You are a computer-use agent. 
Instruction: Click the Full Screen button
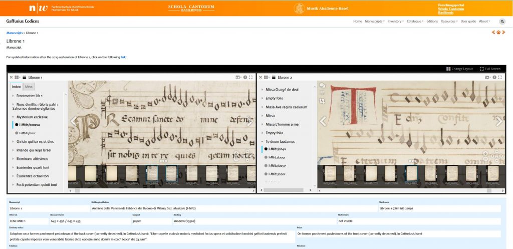pos(489,69)
